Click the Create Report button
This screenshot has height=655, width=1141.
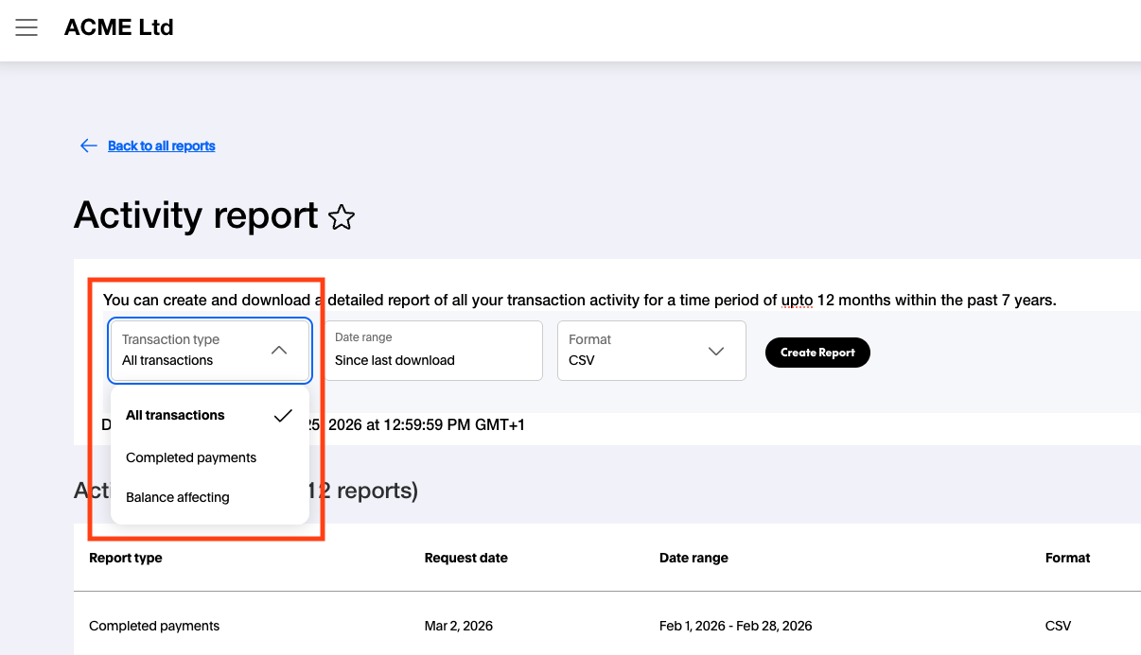pos(817,352)
